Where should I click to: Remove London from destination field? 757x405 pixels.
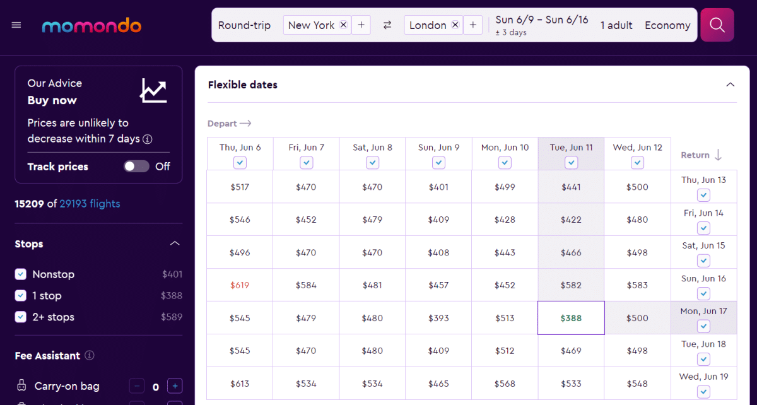(x=455, y=25)
